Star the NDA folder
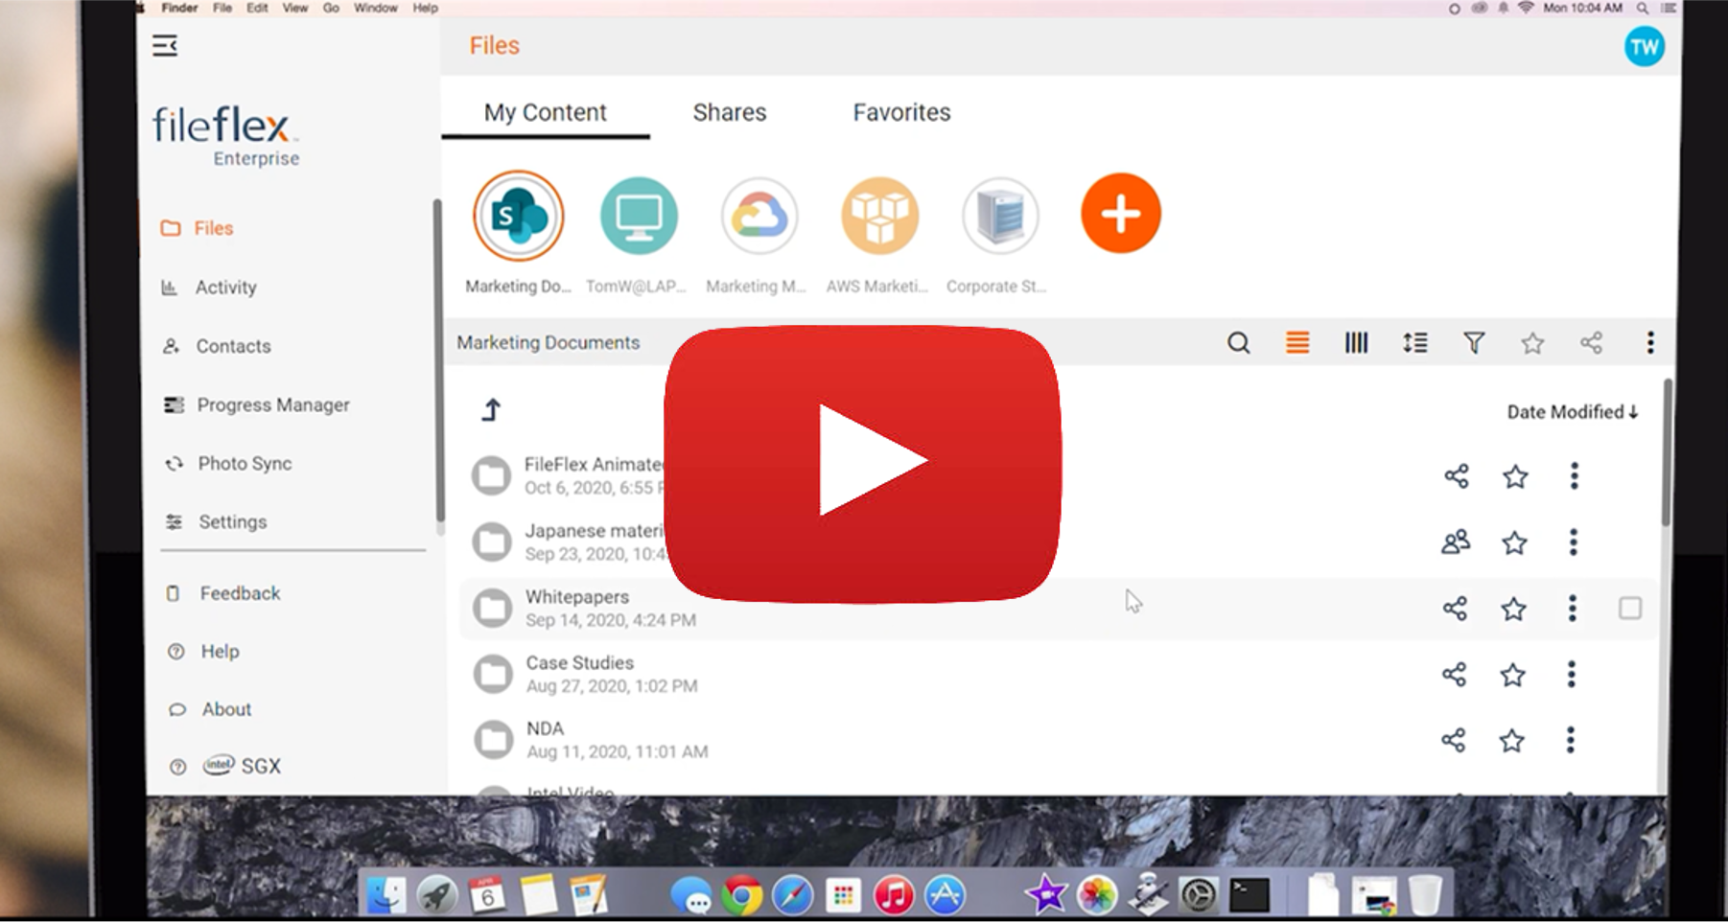The image size is (1728, 922). 1512,740
